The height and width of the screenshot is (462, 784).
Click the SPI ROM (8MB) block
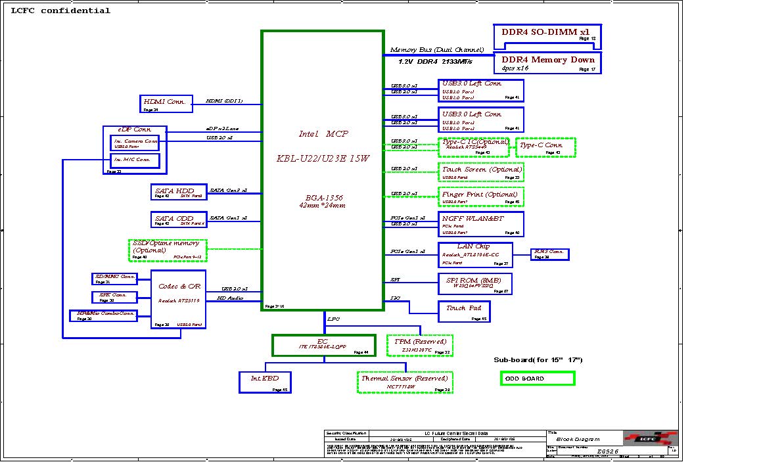click(474, 283)
